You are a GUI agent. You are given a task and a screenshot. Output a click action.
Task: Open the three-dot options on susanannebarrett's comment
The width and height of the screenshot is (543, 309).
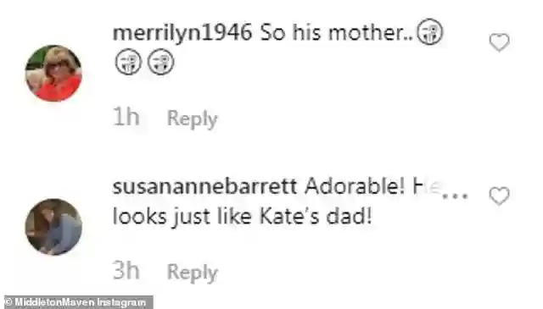456,196
